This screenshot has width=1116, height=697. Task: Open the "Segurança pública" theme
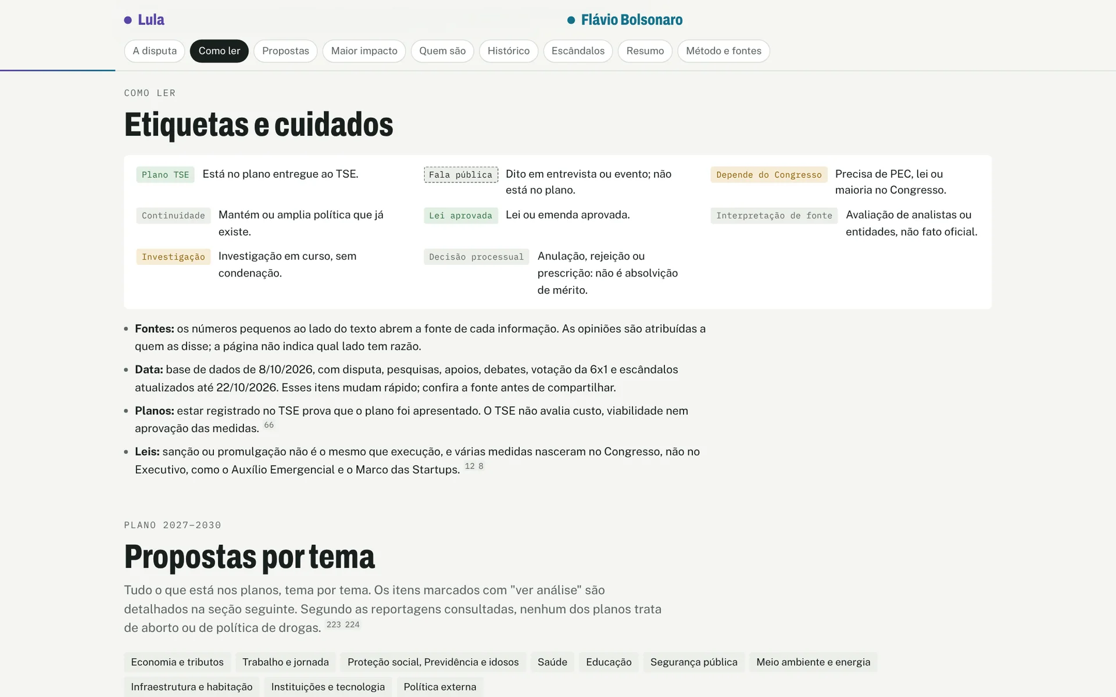(693, 662)
